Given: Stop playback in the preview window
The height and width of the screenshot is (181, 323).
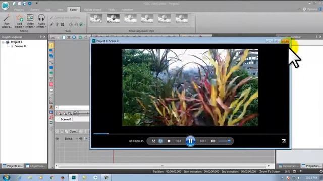Looking at the screenshot, I should 169,141.
